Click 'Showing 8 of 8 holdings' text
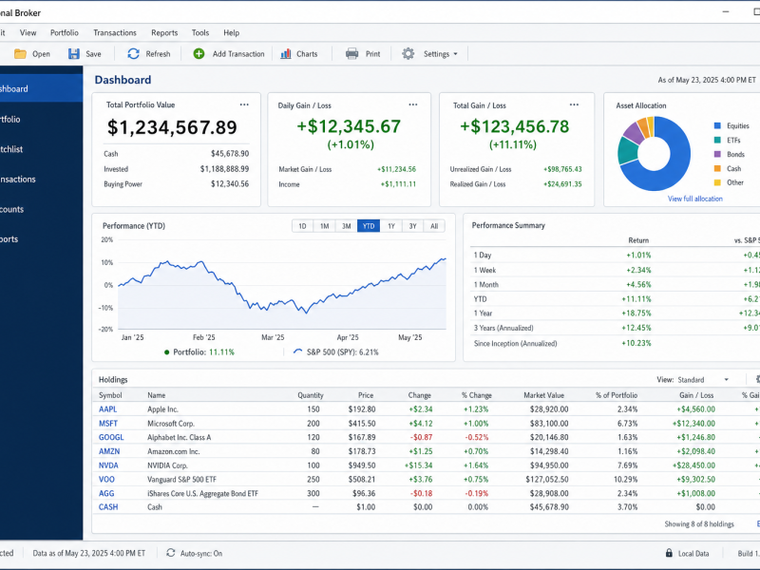Viewport: 760px width, 570px height. (x=699, y=524)
